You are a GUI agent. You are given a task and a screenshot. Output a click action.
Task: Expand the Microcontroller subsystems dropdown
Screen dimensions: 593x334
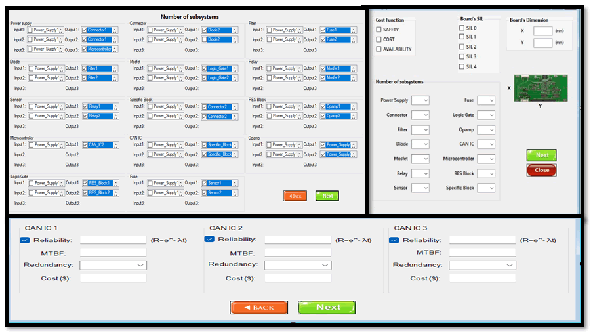pos(486,159)
